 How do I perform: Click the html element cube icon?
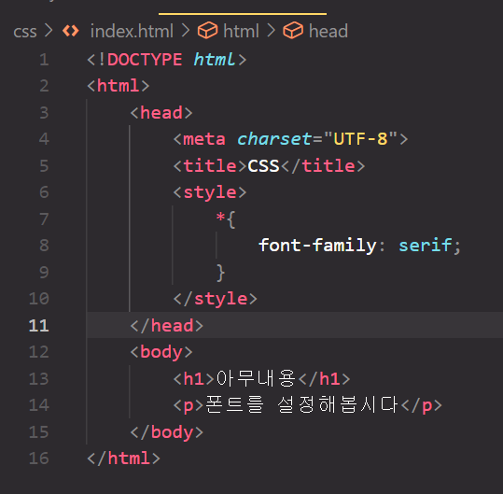point(207,31)
